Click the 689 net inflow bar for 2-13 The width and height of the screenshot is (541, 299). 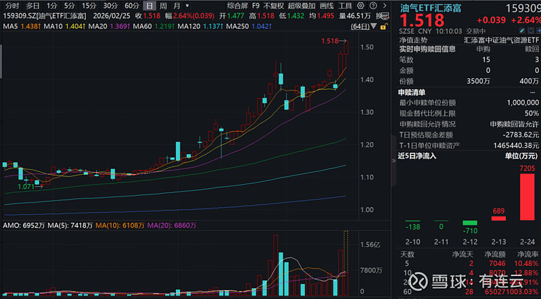point(498,219)
